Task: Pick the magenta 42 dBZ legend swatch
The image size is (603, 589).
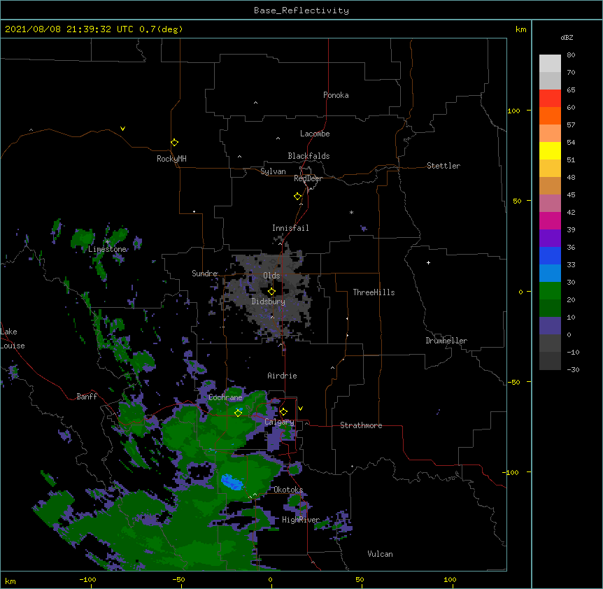Action: click(550, 220)
